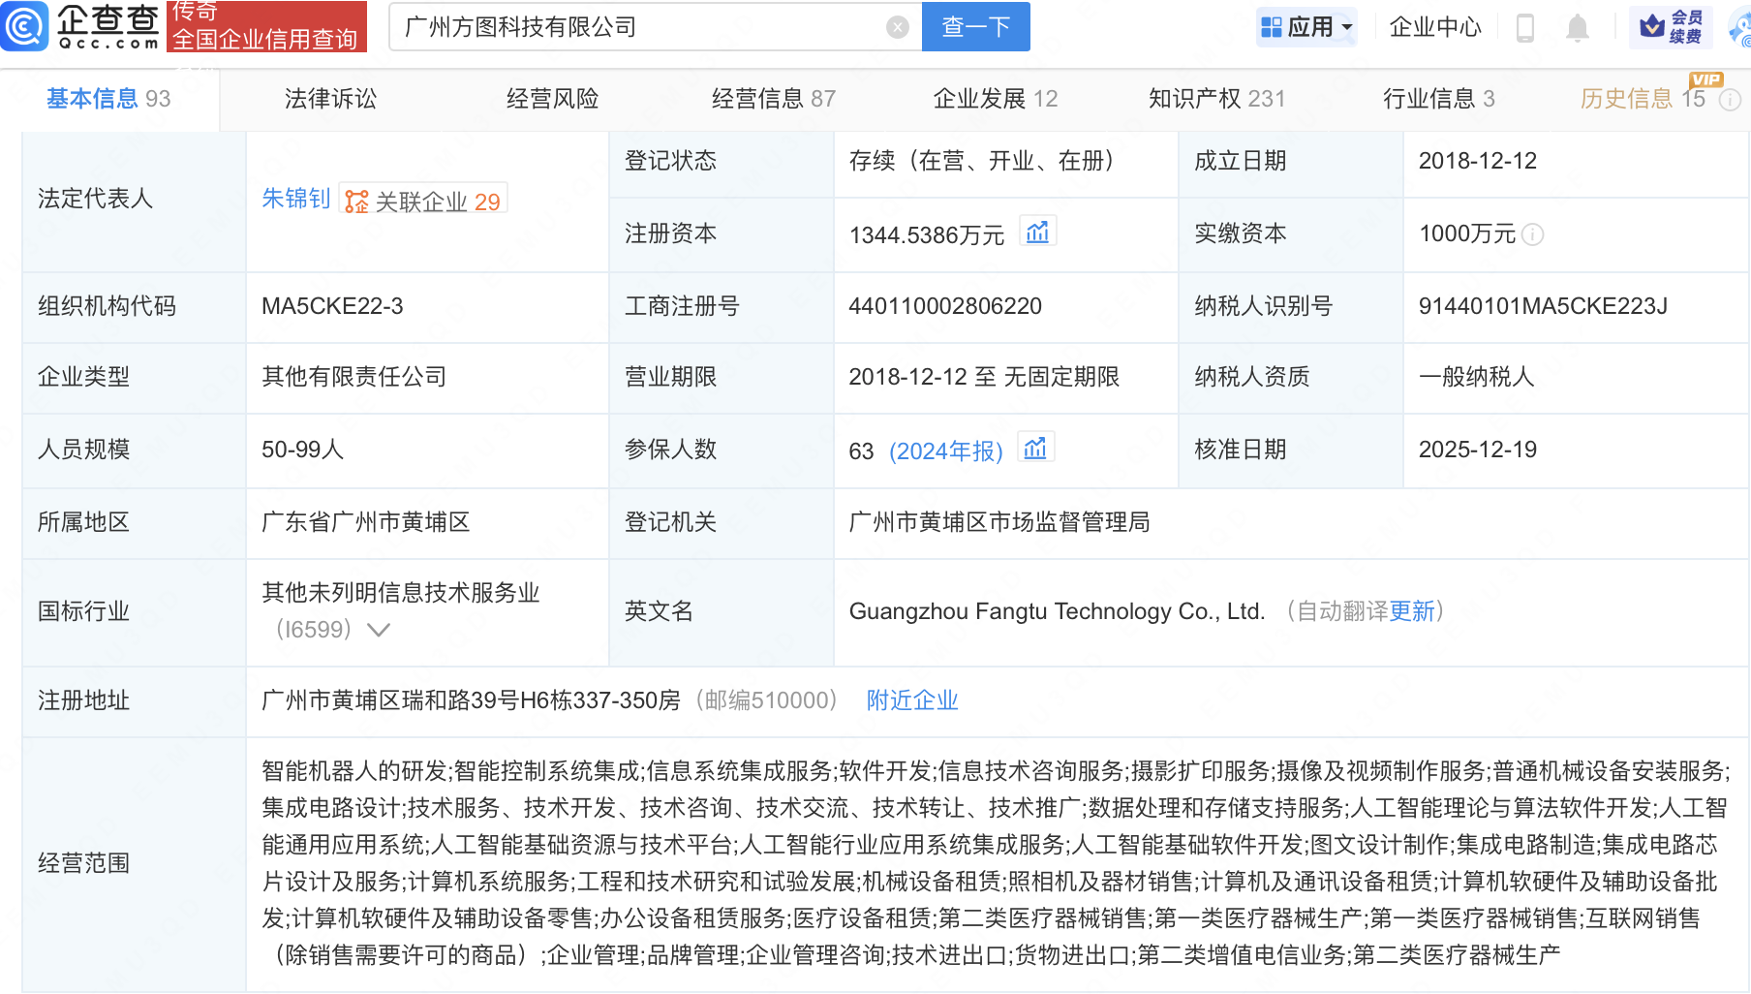Viewport: 1751px width, 994px height.
Task: Expand the 国标行业 I6599 chevron
Action: point(379,631)
